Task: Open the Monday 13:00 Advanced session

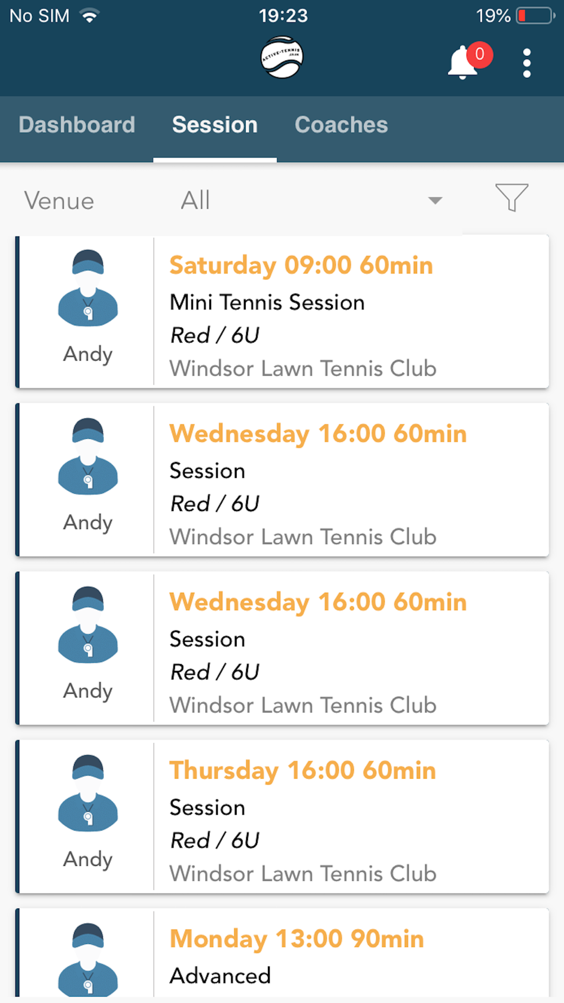Action: click(x=282, y=953)
